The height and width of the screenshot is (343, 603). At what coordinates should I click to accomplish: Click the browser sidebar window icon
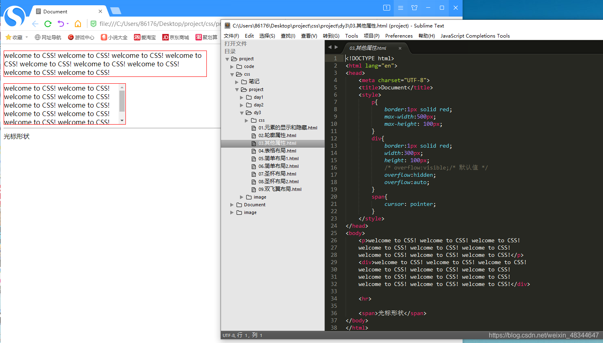[386, 8]
